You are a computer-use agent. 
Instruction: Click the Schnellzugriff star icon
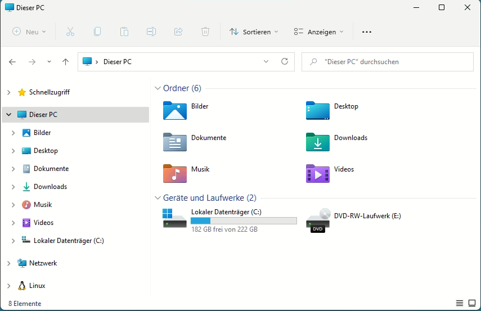click(x=22, y=92)
